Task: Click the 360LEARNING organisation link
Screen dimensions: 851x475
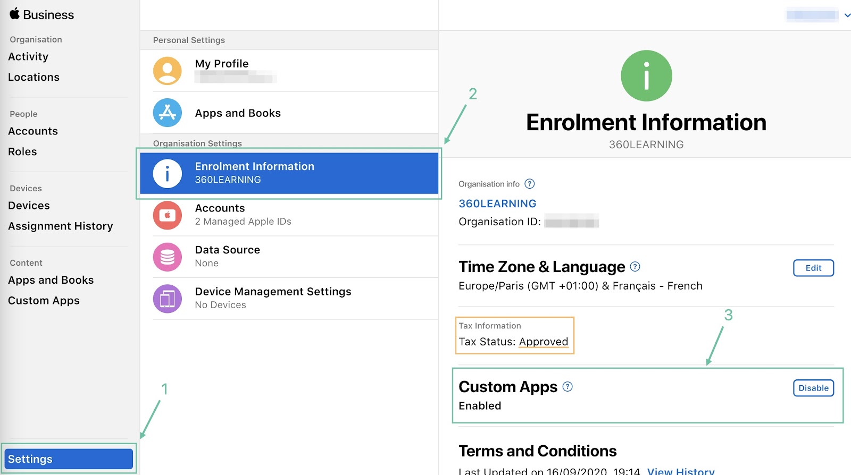Action: pos(497,203)
